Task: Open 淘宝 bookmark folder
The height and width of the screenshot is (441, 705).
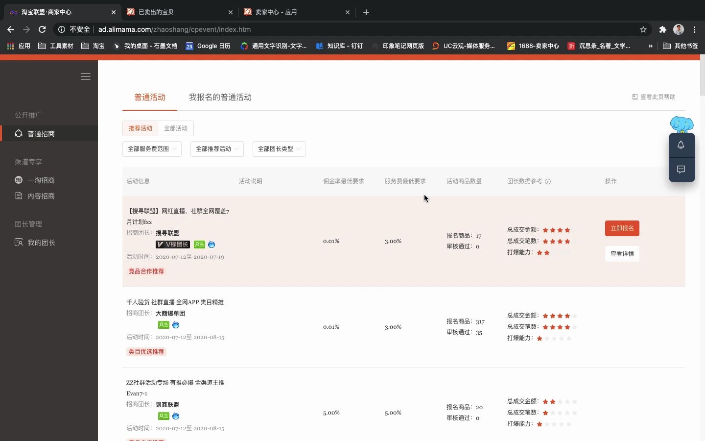Action: [93, 46]
